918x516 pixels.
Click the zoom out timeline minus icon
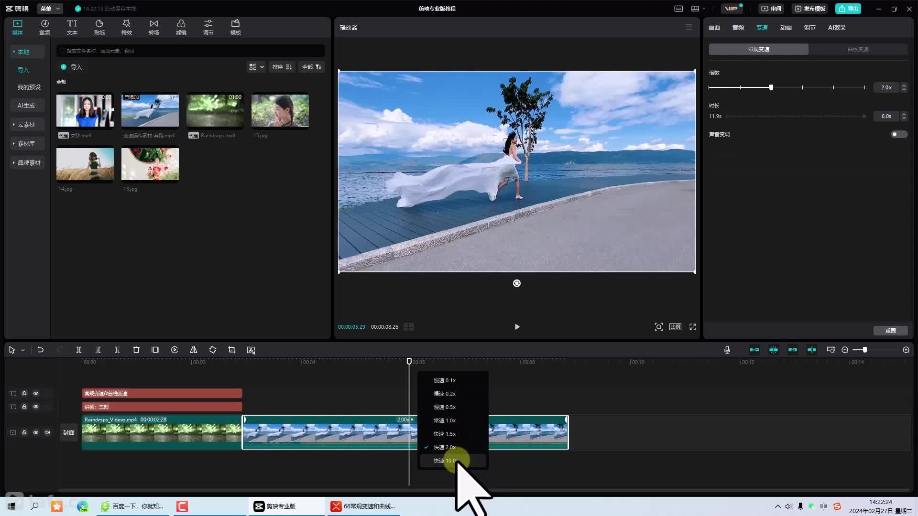[x=845, y=350]
